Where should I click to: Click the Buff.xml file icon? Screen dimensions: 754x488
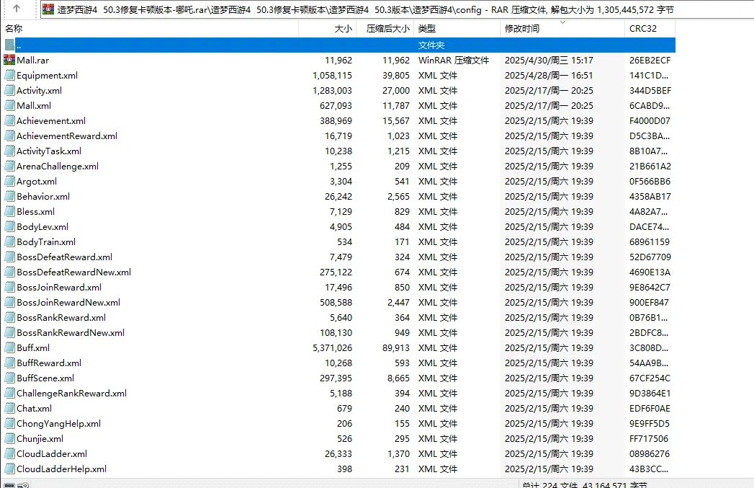(9, 348)
